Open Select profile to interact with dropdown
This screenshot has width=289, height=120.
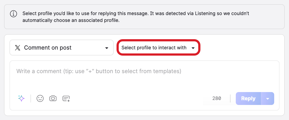point(158,48)
